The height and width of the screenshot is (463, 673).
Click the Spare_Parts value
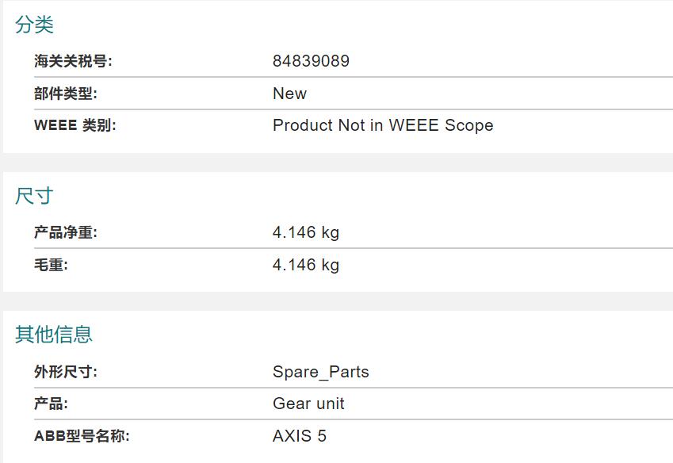321,372
